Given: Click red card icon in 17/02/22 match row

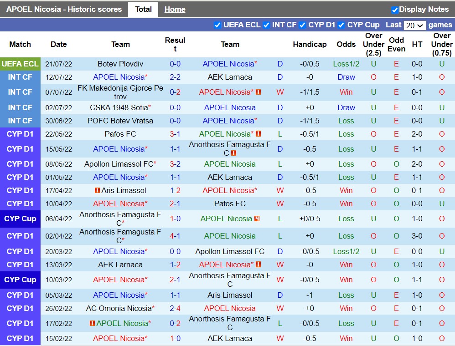Looking at the screenshot, I should 92,323.
